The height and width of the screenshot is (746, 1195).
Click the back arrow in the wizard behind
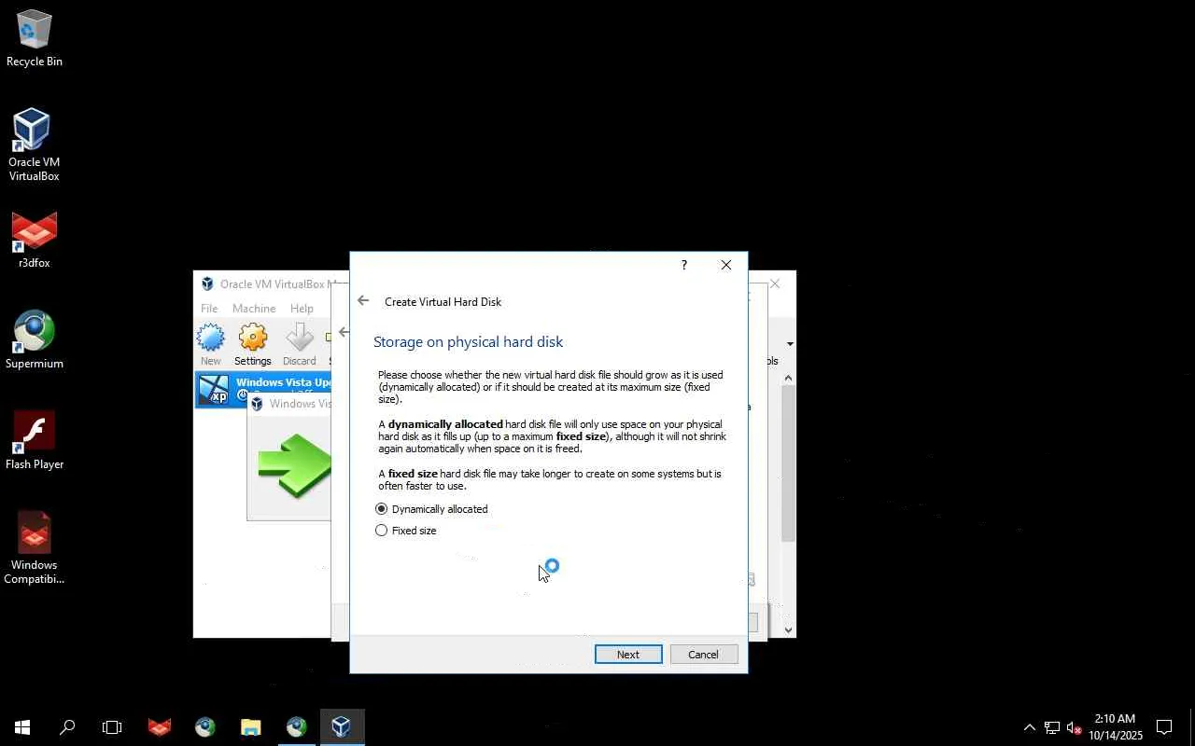click(344, 332)
